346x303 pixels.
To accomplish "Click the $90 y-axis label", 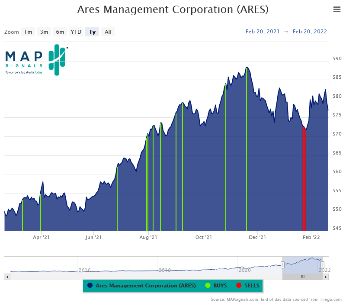I will click(x=337, y=58).
